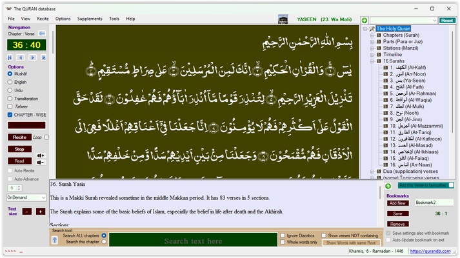Click the book icon beside 16 Surahs
Screen dimensions: 460x258
coord(379,61)
